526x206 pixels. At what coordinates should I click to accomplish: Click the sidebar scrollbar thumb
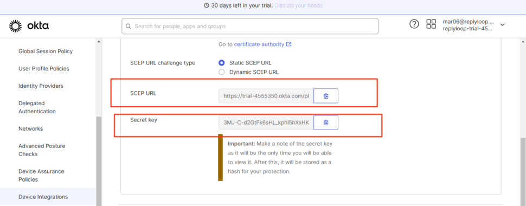click(x=99, y=161)
